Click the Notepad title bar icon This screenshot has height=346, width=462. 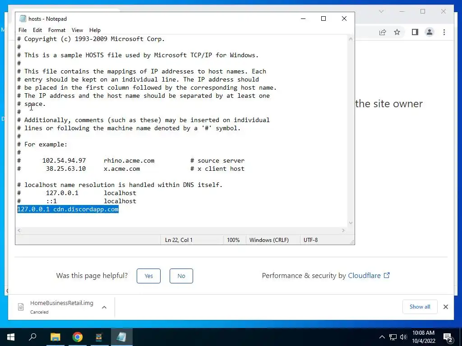[23, 18]
